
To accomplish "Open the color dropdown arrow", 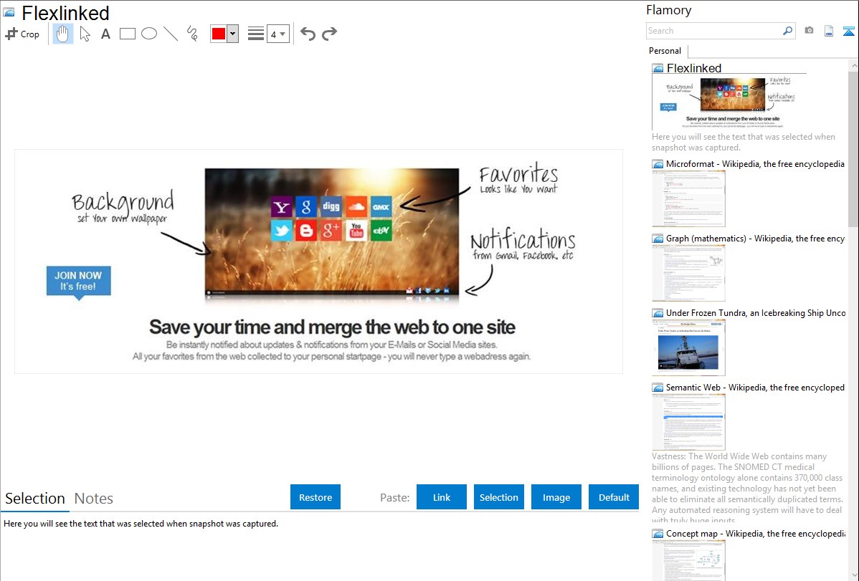I will pyautogui.click(x=233, y=34).
